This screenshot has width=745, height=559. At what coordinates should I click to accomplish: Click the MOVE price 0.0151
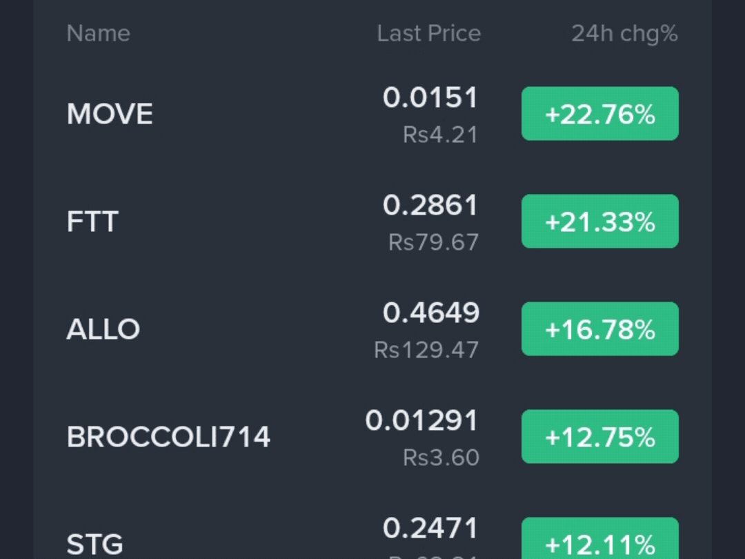pos(430,97)
